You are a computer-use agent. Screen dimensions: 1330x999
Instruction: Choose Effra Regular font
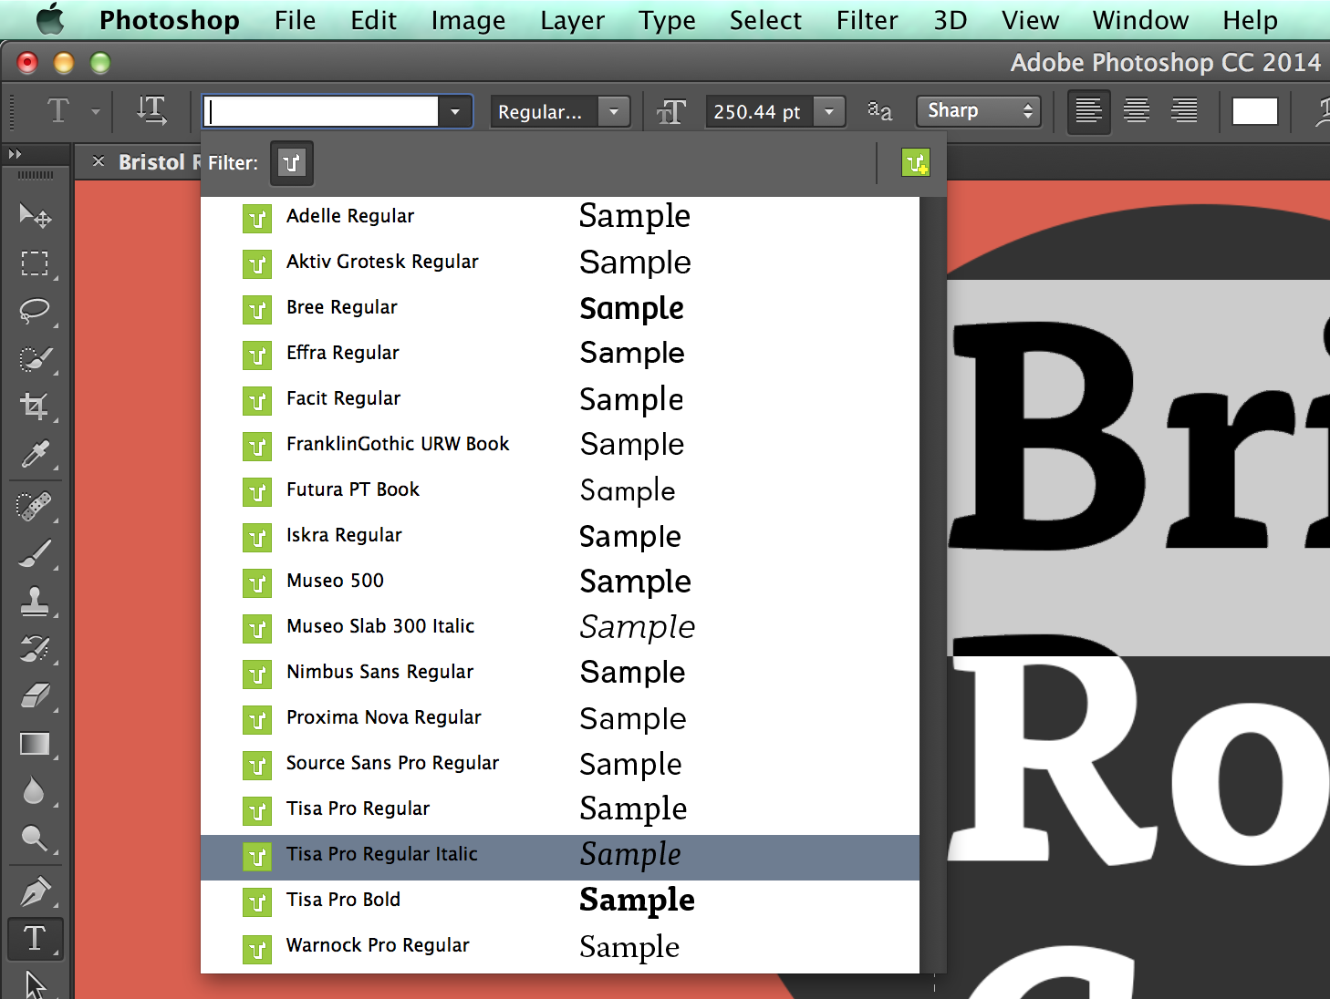coord(560,353)
